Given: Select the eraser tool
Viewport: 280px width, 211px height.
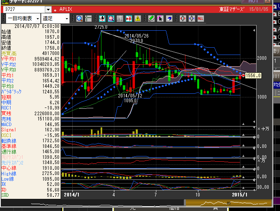Looking at the screenshot, I should point(169,18).
